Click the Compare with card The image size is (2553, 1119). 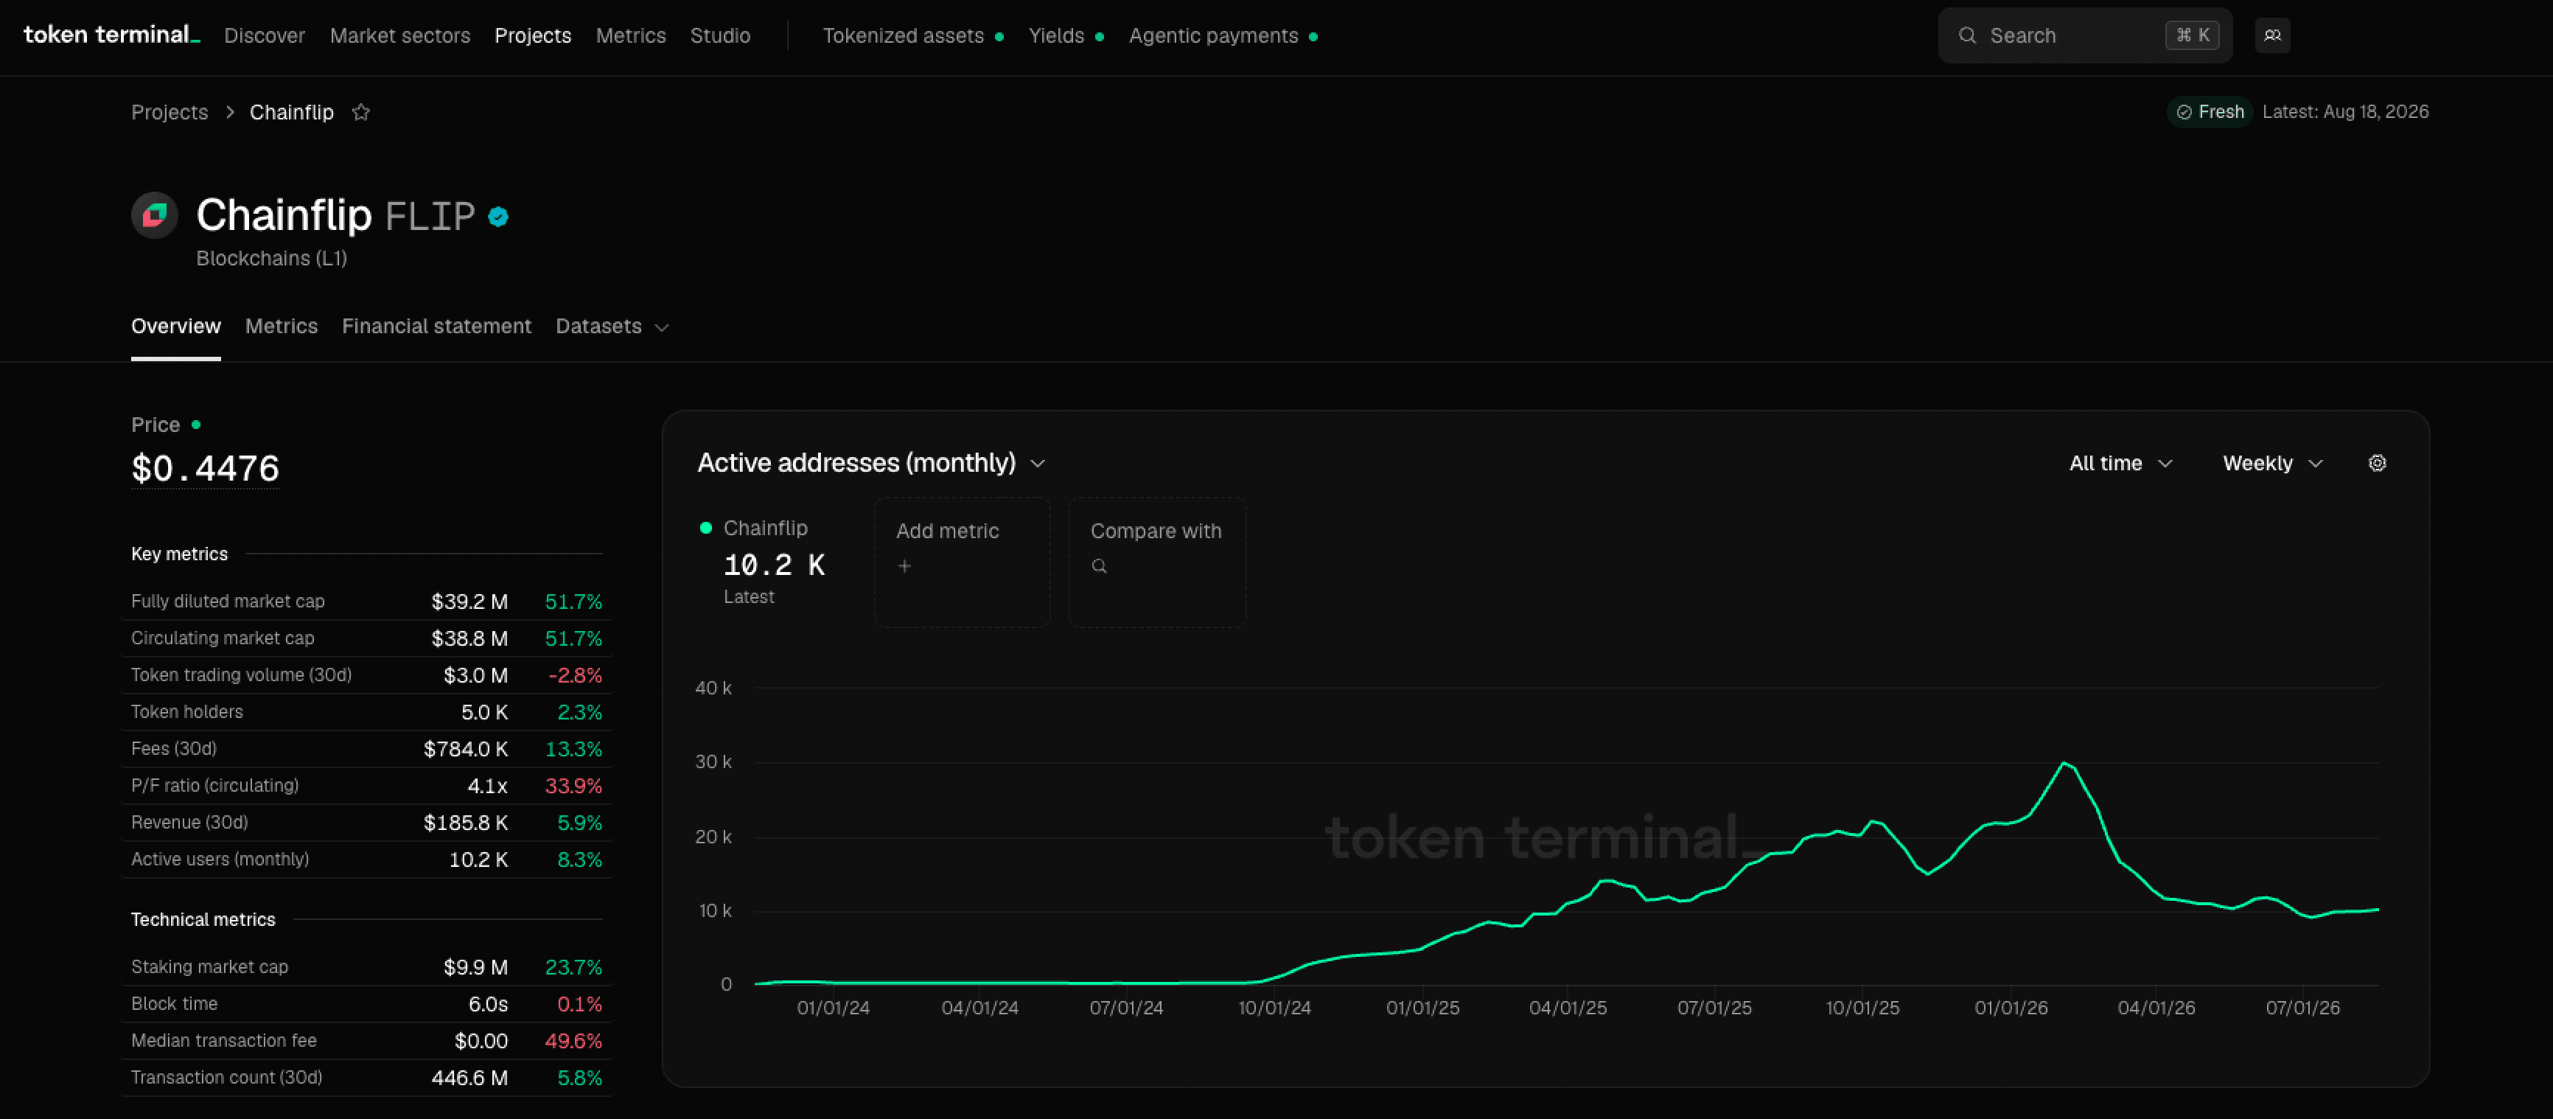pos(1156,562)
